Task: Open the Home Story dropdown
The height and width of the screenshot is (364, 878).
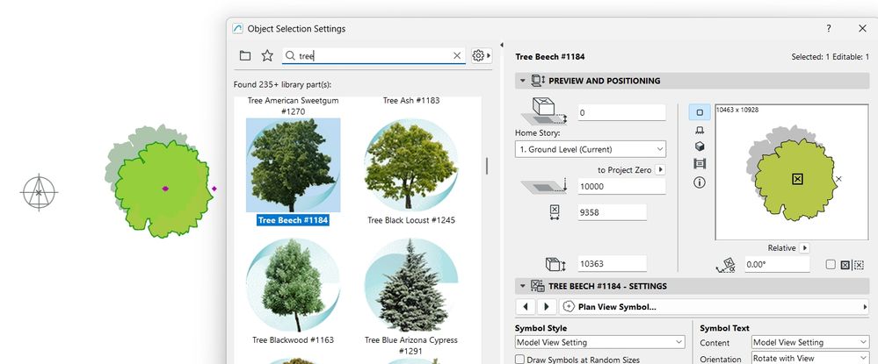Action: (x=591, y=149)
